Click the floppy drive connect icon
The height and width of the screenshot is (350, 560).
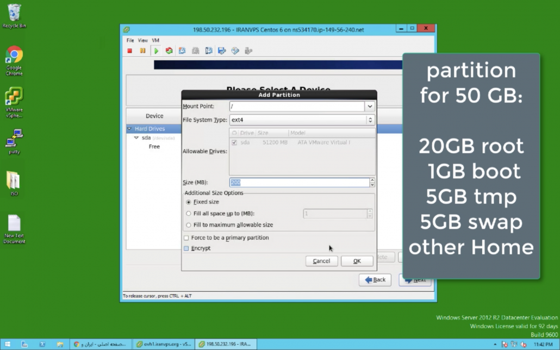point(222,51)
